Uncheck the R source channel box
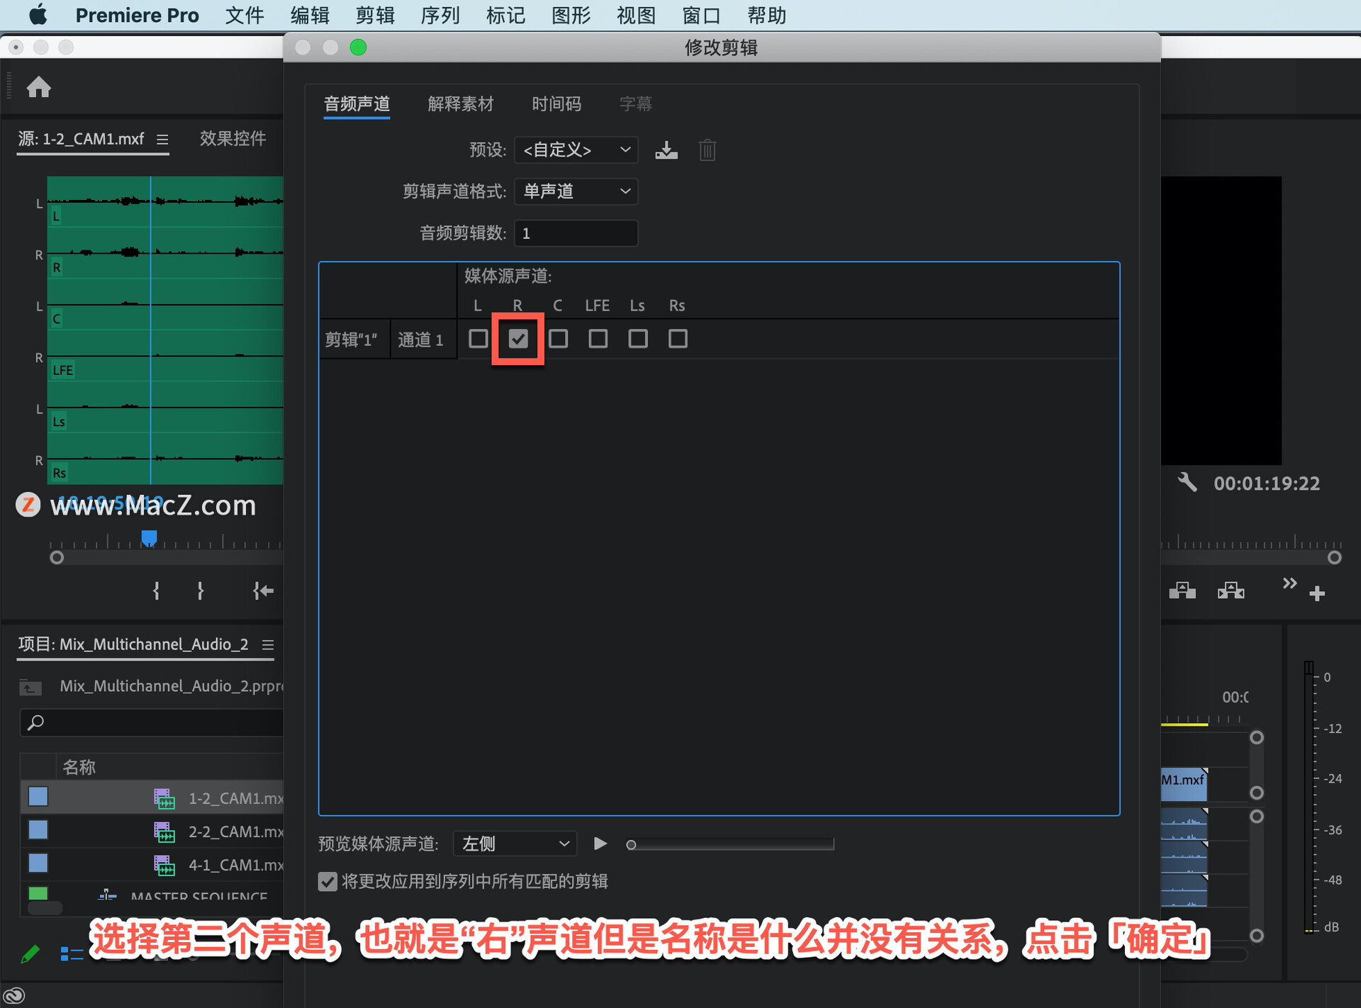 [518, 339]
